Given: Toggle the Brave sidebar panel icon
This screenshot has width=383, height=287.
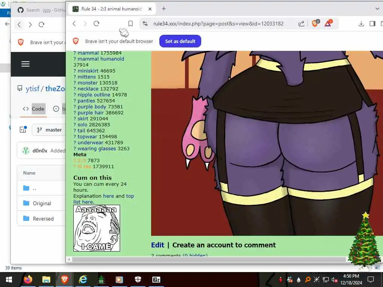Looking at the screenshot, I should coord(372,24).
